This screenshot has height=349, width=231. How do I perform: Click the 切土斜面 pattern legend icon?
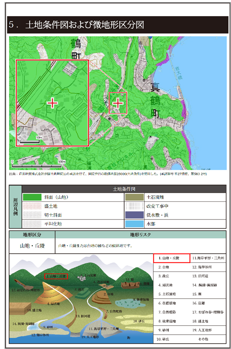point(36,215)
